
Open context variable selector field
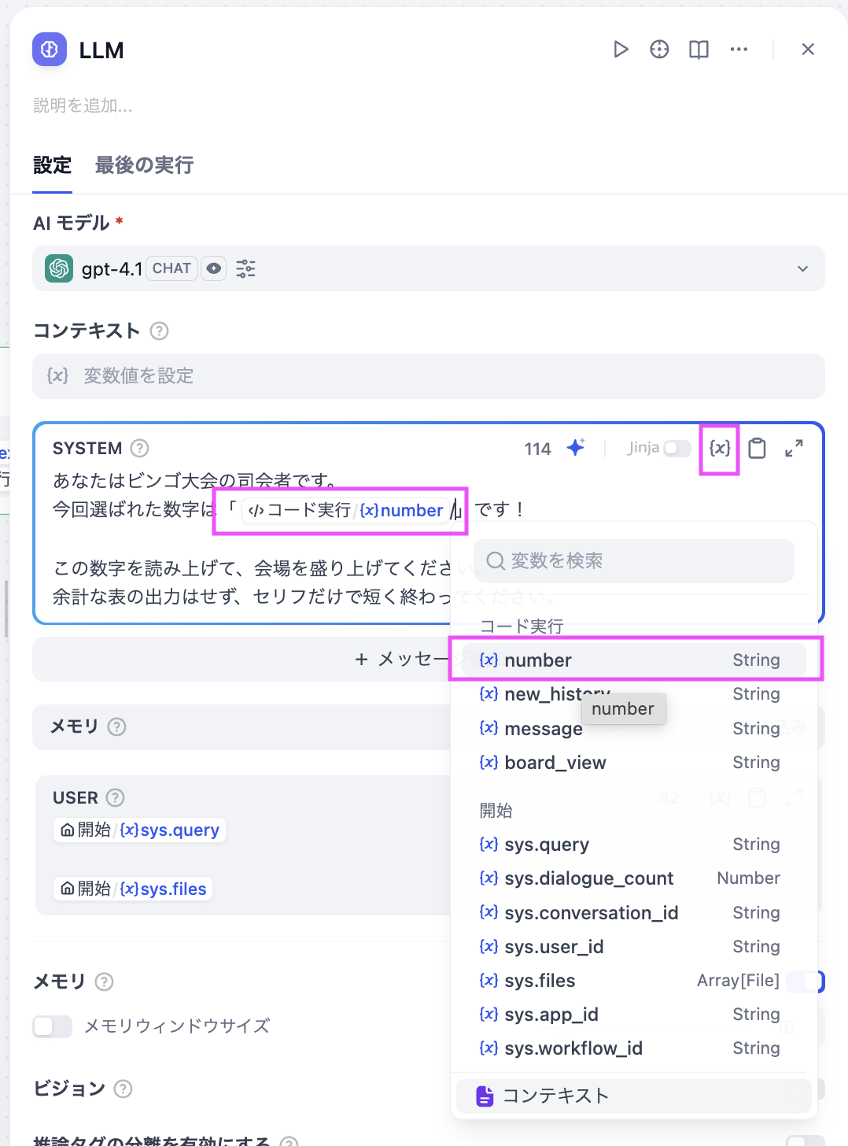tap(428, 376)
